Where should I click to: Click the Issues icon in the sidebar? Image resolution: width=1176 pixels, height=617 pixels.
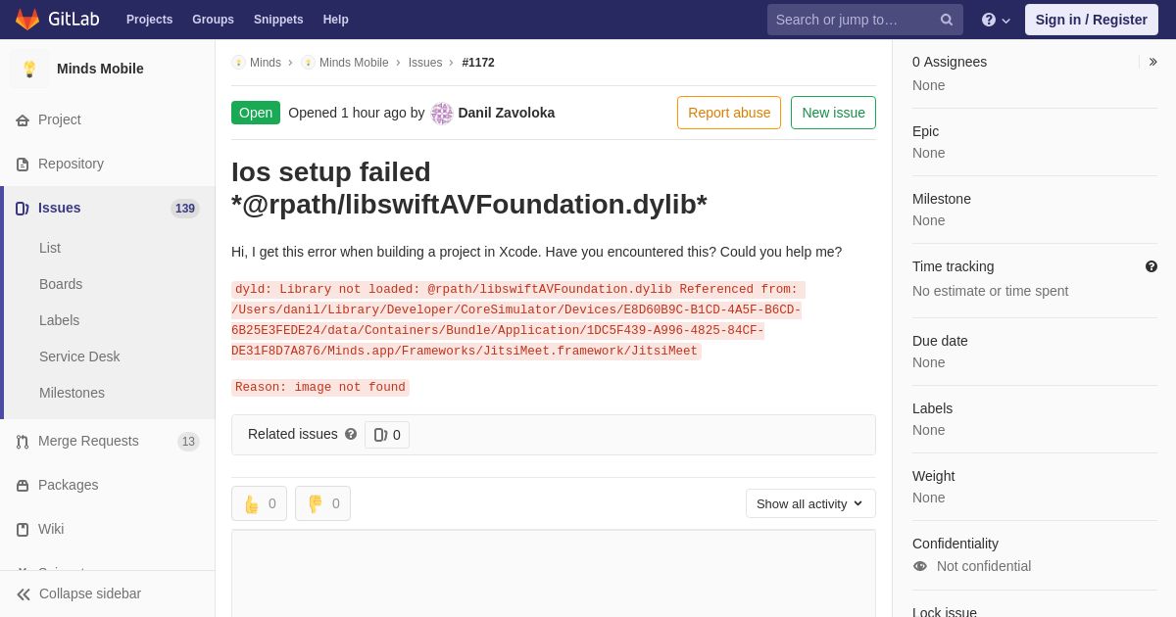(x=23, y=209)
